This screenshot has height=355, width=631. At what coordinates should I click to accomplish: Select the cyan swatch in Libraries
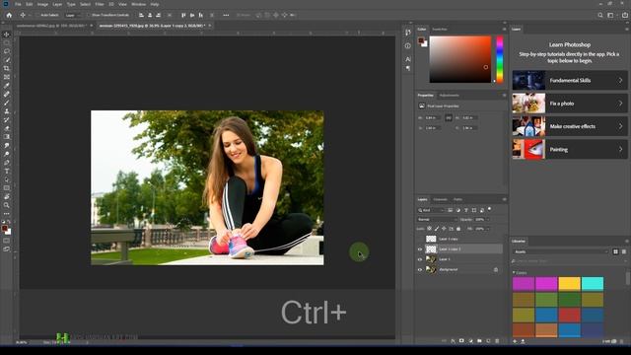pos(593,284)
